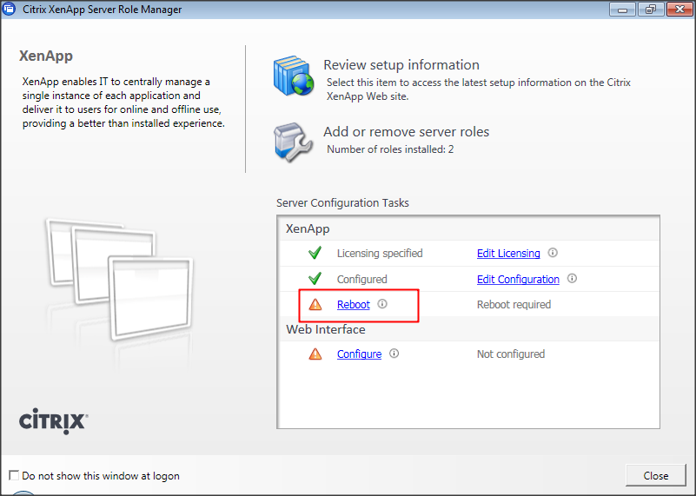Minimize the Role Manager window
Screen dimensions: 696x496
click(622, 10)
